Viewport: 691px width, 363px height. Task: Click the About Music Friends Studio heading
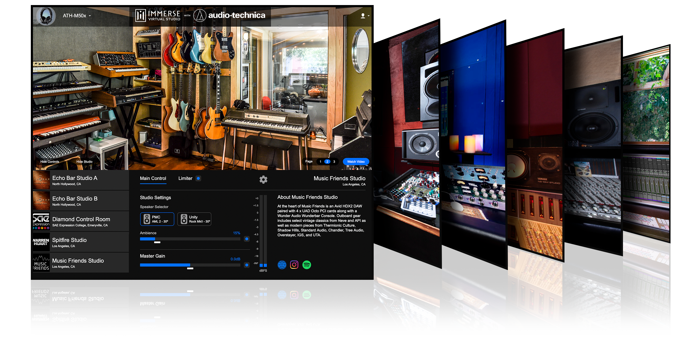[307, 197]
